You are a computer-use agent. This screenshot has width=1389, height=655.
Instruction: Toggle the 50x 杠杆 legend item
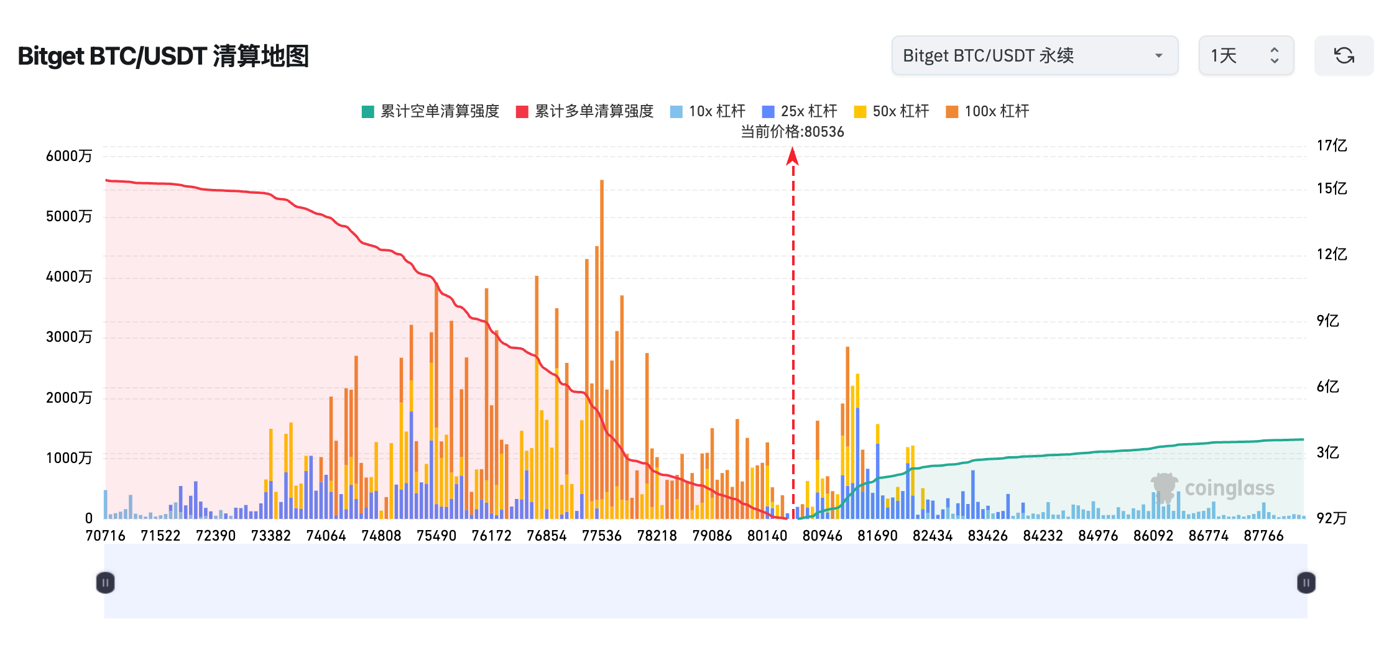click(x=892, y=111)
